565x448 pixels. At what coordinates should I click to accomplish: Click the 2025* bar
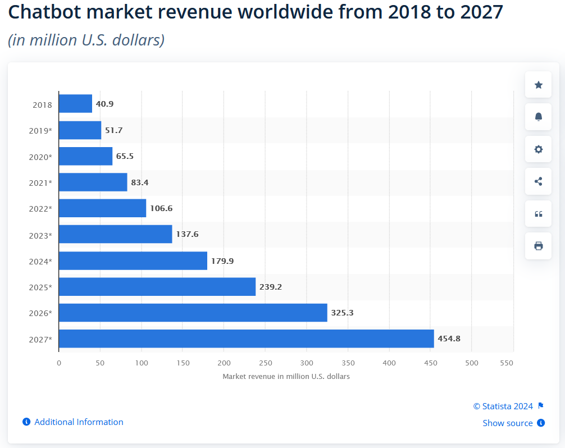point(157,287)
